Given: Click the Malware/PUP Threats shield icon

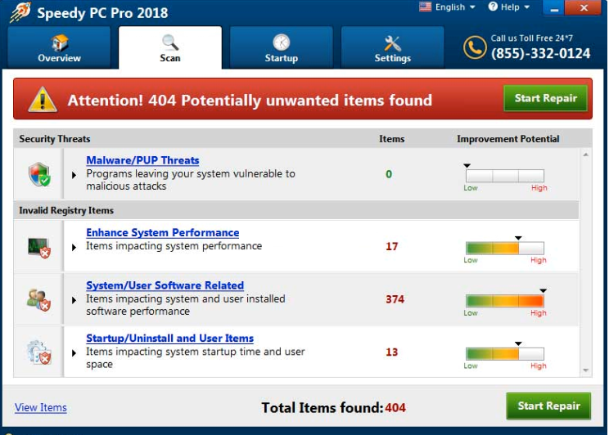Looking at the screenshot, I should 38,173.
